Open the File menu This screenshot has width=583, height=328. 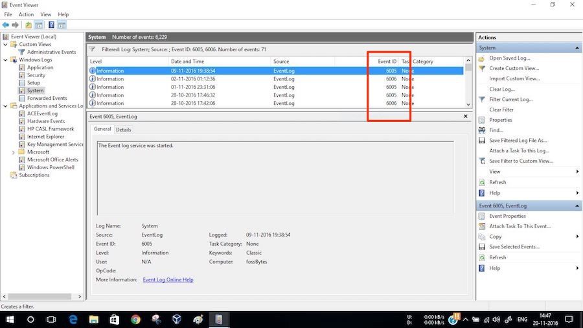coord(8,14)
